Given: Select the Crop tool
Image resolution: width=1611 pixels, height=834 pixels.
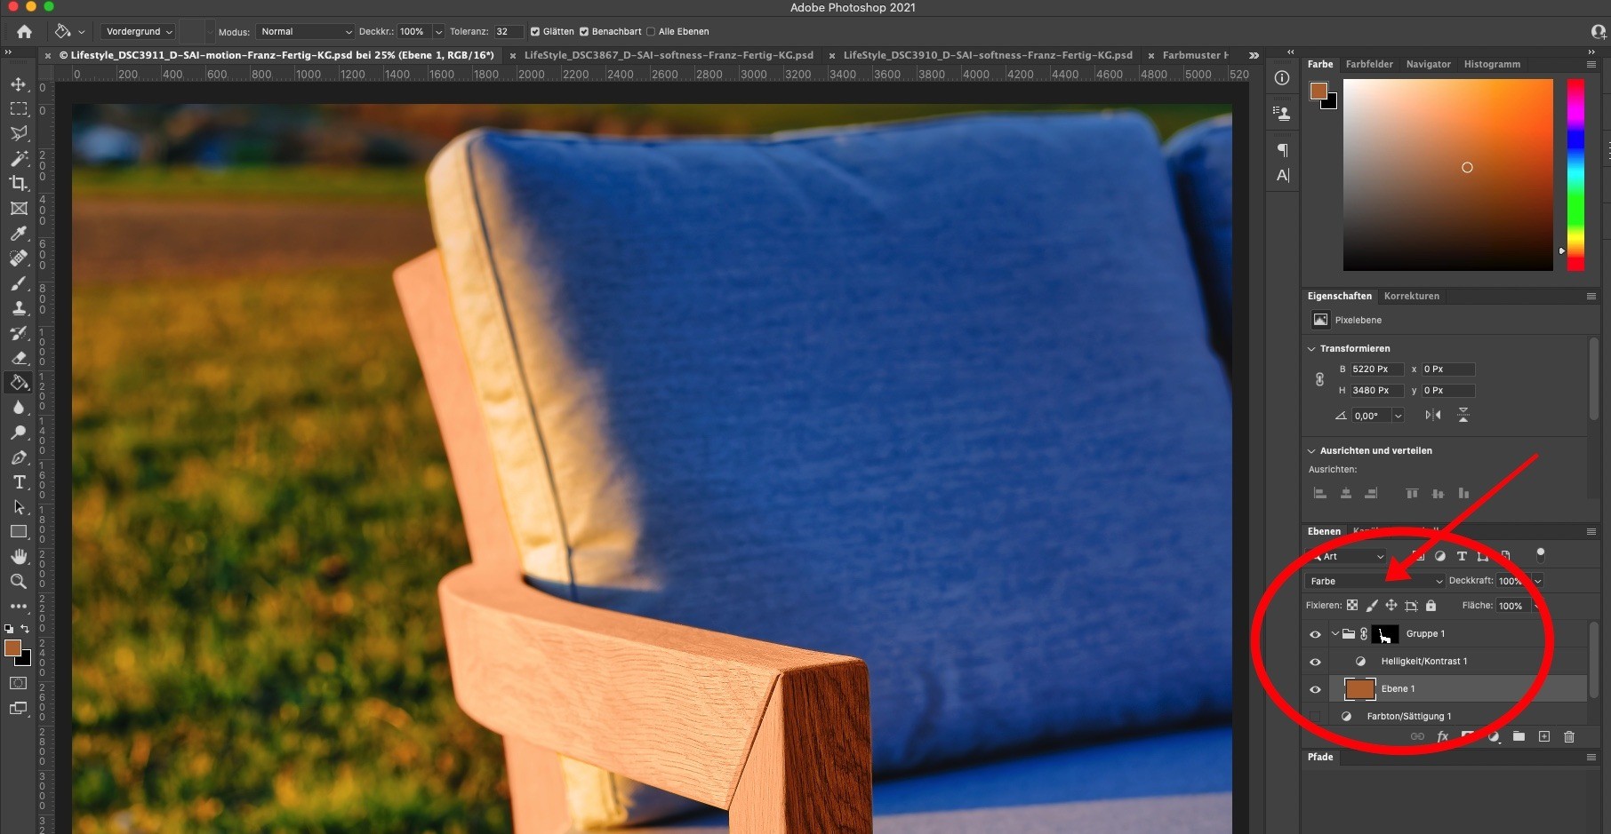Looking at the screenshot, I should (x=18, y=183).
